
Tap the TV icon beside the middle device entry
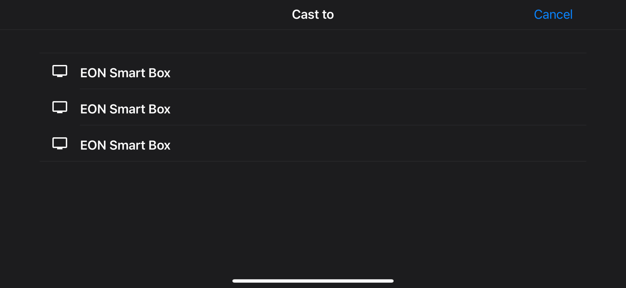[x=60, y=107]
